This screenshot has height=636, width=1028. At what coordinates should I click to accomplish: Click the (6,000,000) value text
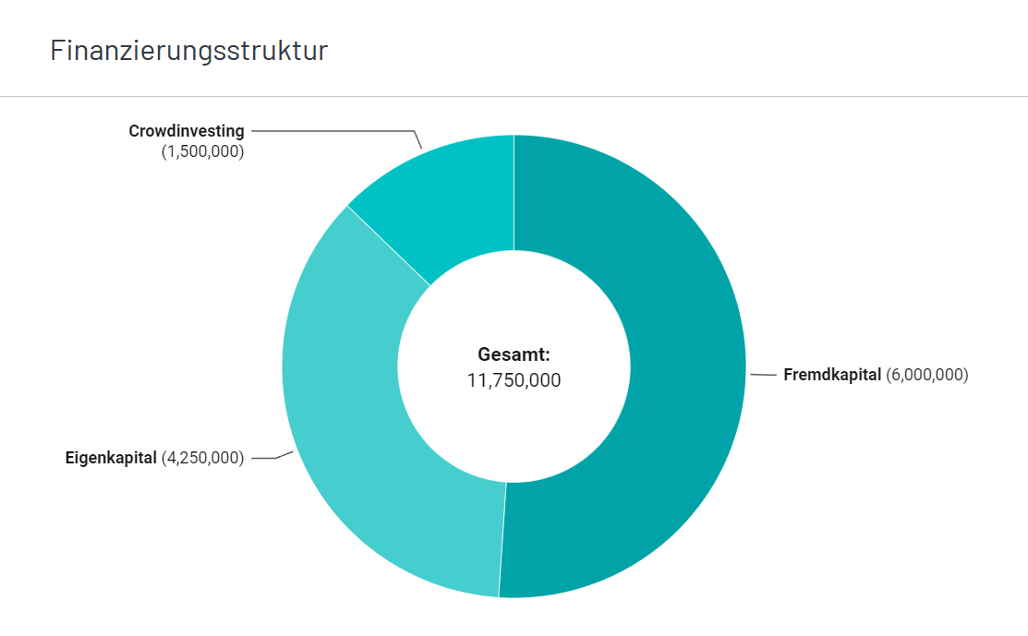click(927, 375)
